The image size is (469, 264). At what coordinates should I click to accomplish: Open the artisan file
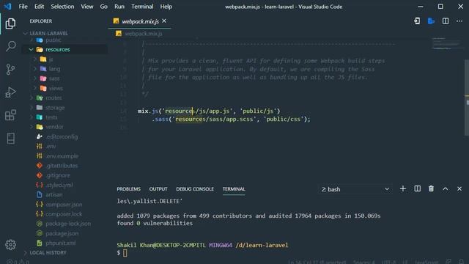pos(53,194)
